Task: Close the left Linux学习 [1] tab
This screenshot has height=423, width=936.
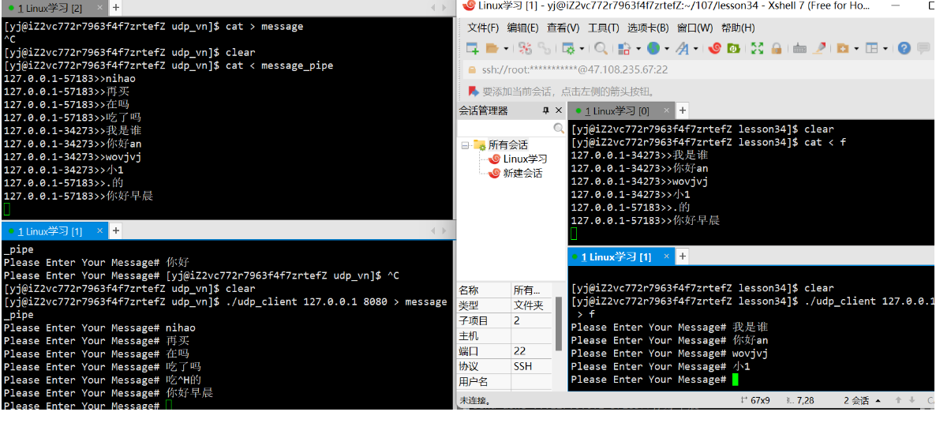Action: 99,231
